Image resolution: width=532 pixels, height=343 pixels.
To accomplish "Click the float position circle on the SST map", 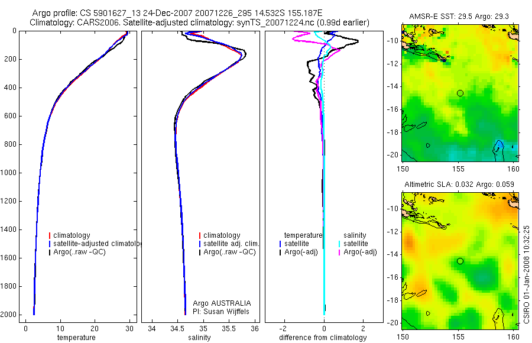I will tap(460, 93).
